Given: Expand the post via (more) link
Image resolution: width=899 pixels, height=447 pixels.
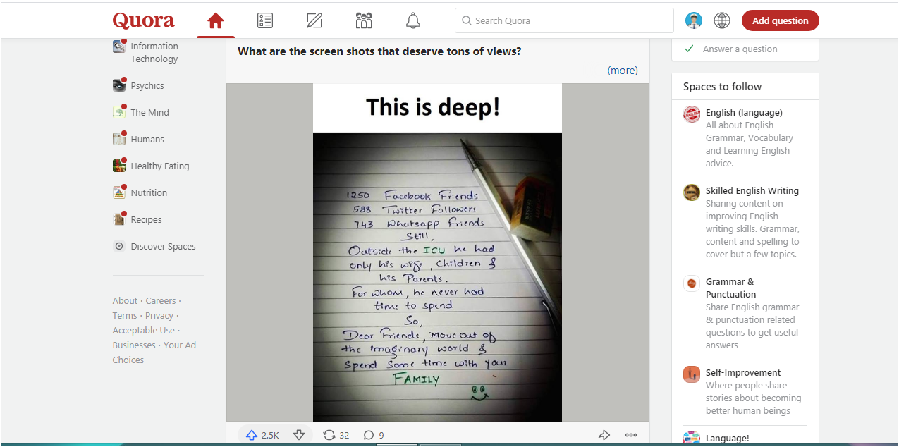Looking at the screenshot, I should click(622, 70).
